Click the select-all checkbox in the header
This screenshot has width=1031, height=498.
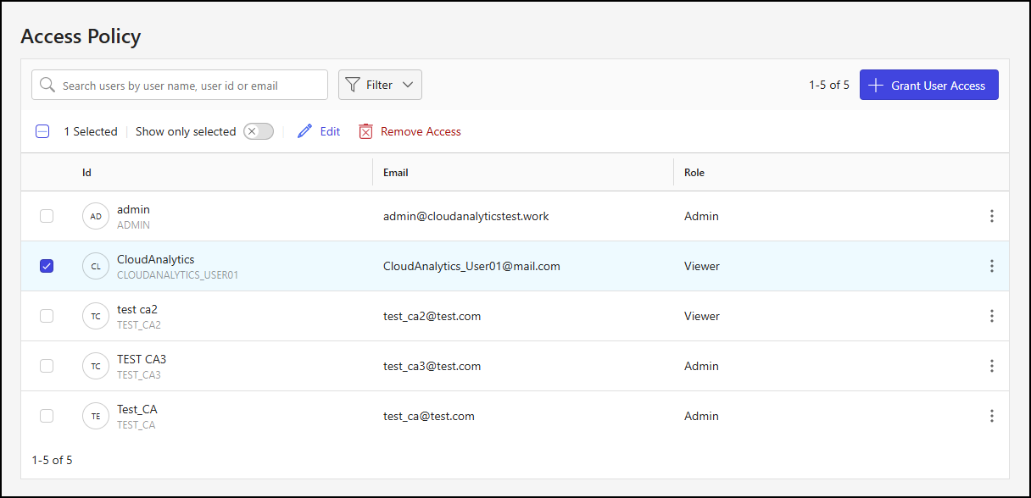pyautogui.click(x=42, y=131)
